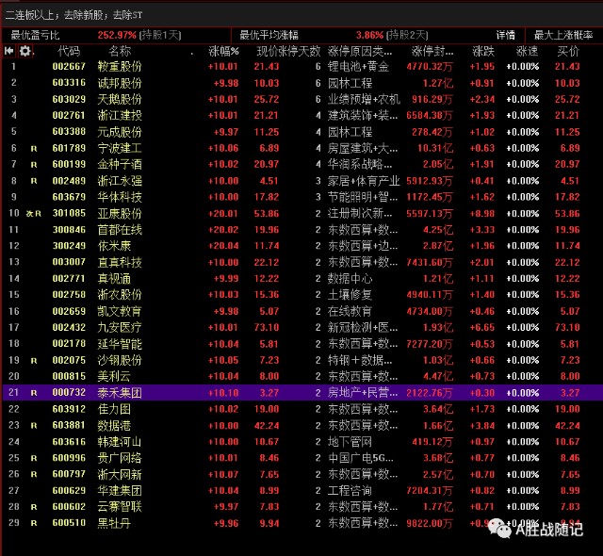Select stock row 直真科技
The width and height of the screenshot is (603, 556).
pyautogui.click(x=301, y=262)
